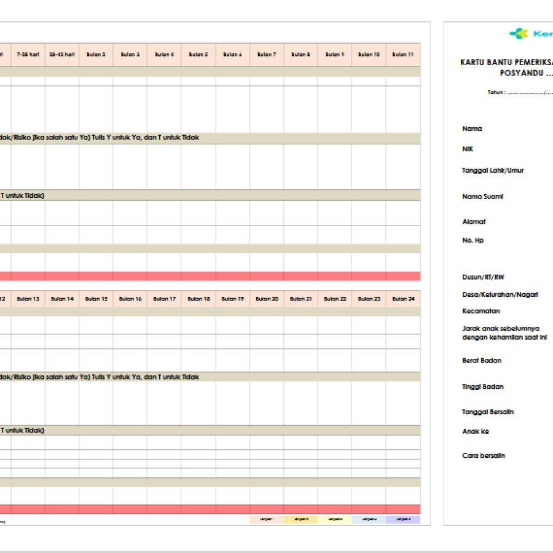The width and height of the screenshot is (553, 553).
Task: Click the light blue legend swatch
Action: (x=369, y=519)
